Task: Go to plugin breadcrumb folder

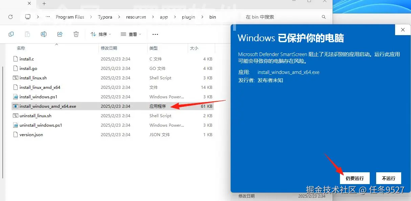Action: click(188, 17)
